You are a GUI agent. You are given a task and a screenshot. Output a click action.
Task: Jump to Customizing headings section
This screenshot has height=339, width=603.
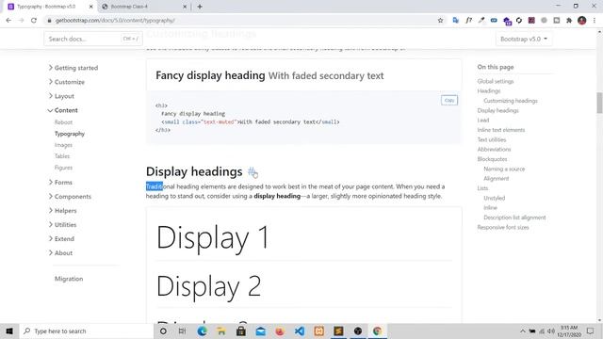[x=511, y=101]
